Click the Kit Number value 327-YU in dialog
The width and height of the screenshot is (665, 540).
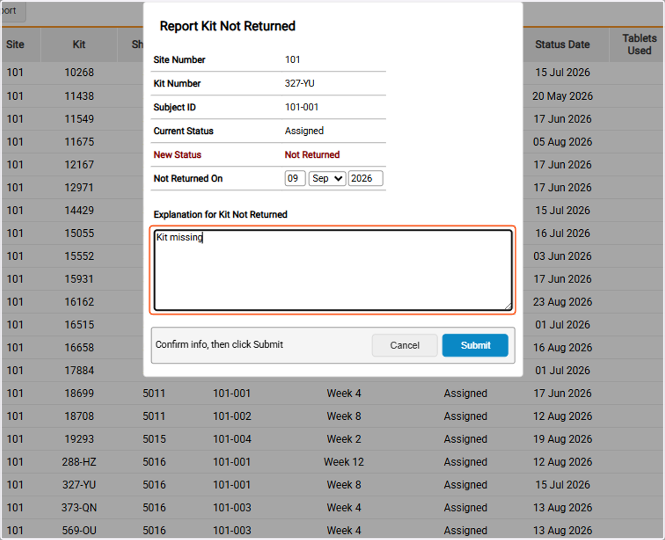coord(300,83)
